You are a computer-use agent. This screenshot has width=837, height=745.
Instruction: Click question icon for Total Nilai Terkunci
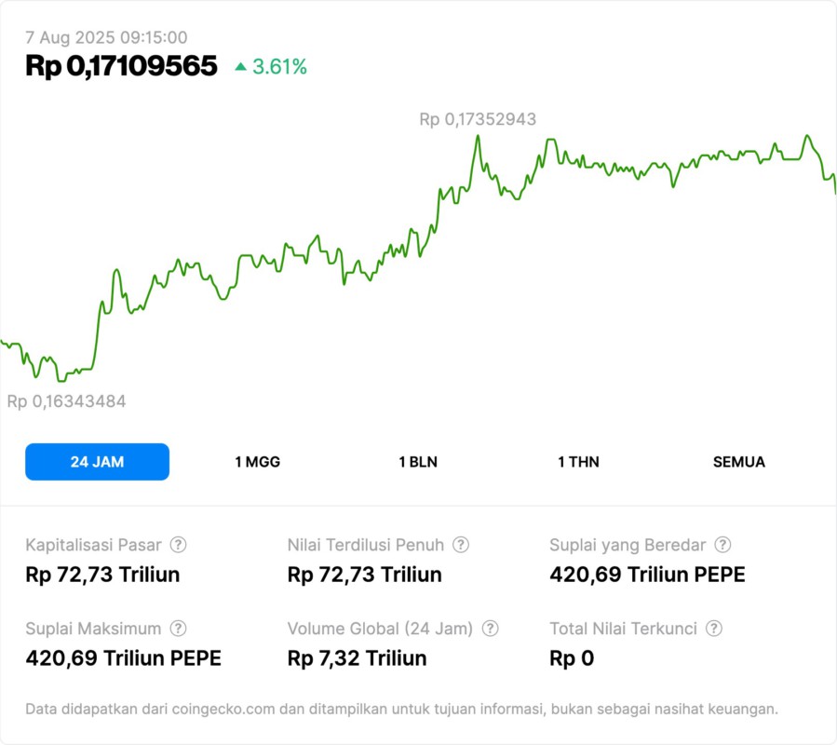pos(714,629)
